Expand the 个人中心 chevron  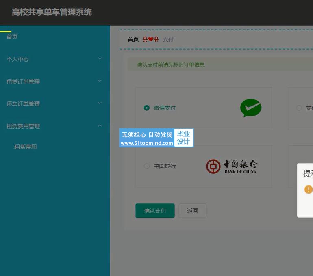[x=100, y=58]
